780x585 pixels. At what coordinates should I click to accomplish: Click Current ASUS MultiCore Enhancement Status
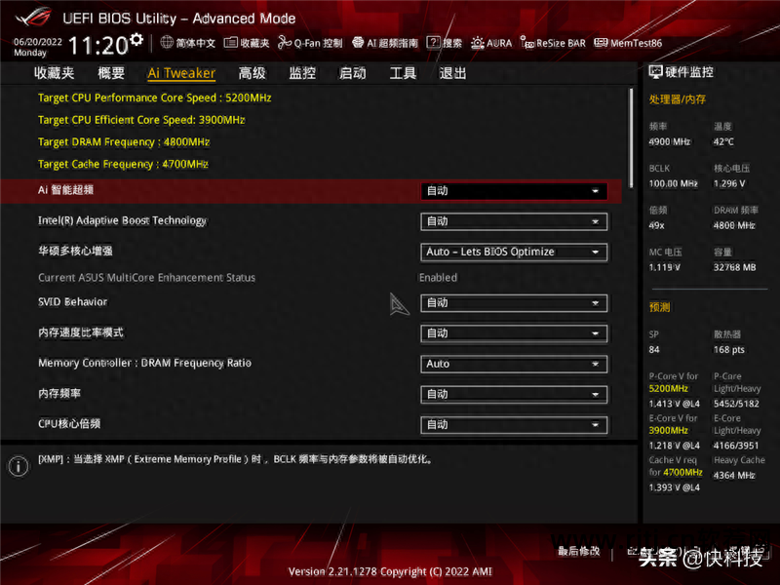point(147,278)
